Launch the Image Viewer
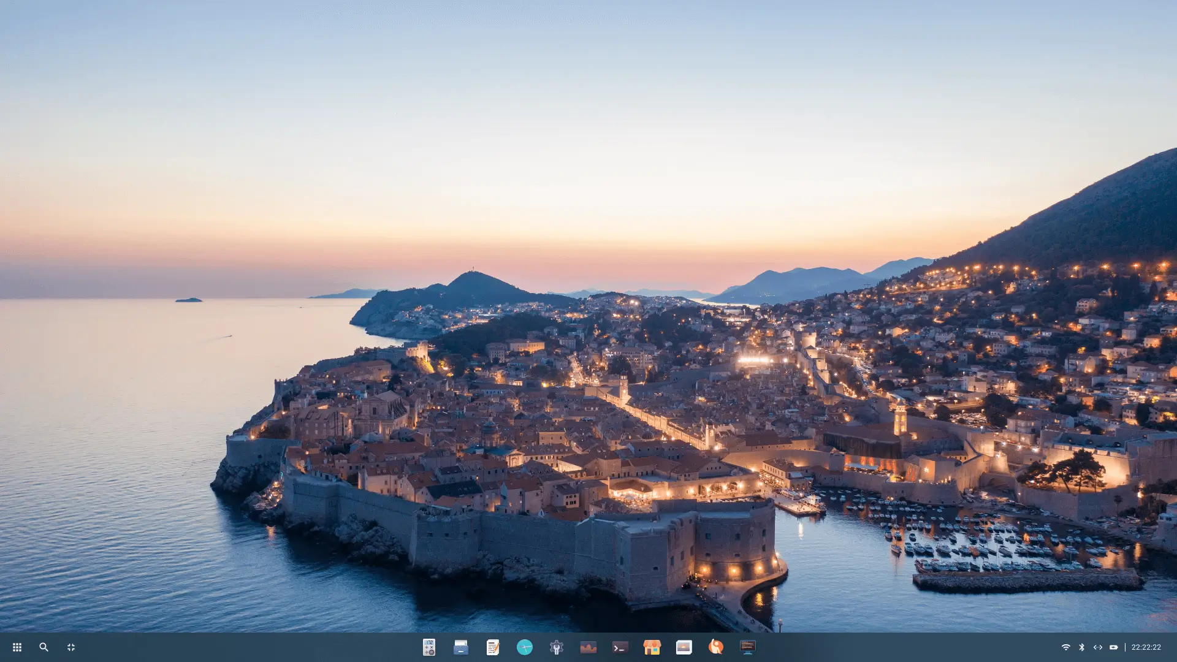Screen dimensions: 1177x662 [x=685, y=647]
